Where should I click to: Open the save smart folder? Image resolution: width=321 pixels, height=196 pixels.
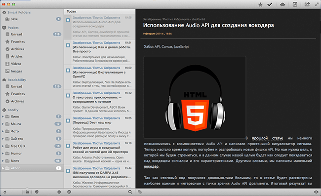click(32, 19)
